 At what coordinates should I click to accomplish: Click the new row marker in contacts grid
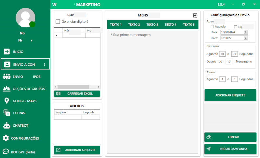(58, 36)
